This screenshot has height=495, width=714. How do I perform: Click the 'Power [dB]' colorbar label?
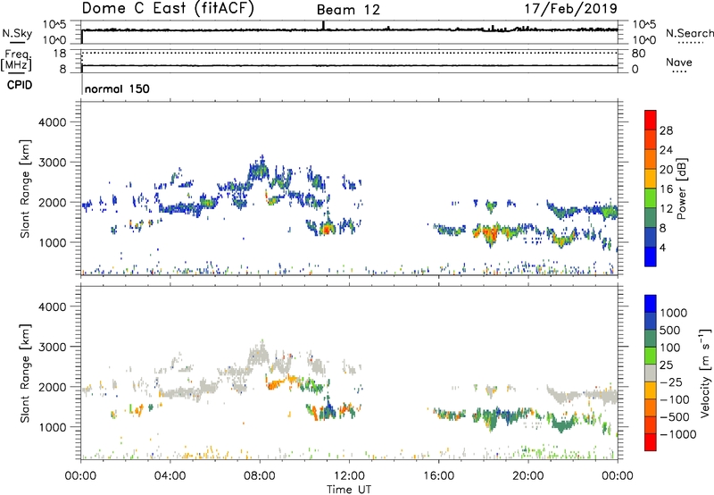(x=682, y=189)
